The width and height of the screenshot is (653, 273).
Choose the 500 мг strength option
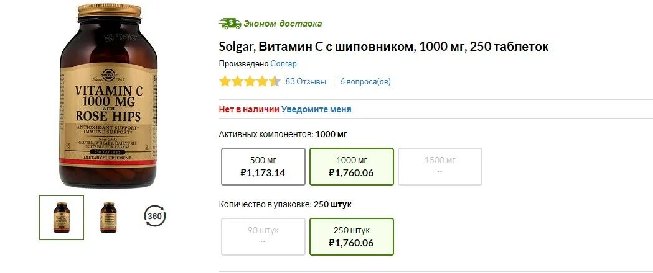[x=263, y=166]
